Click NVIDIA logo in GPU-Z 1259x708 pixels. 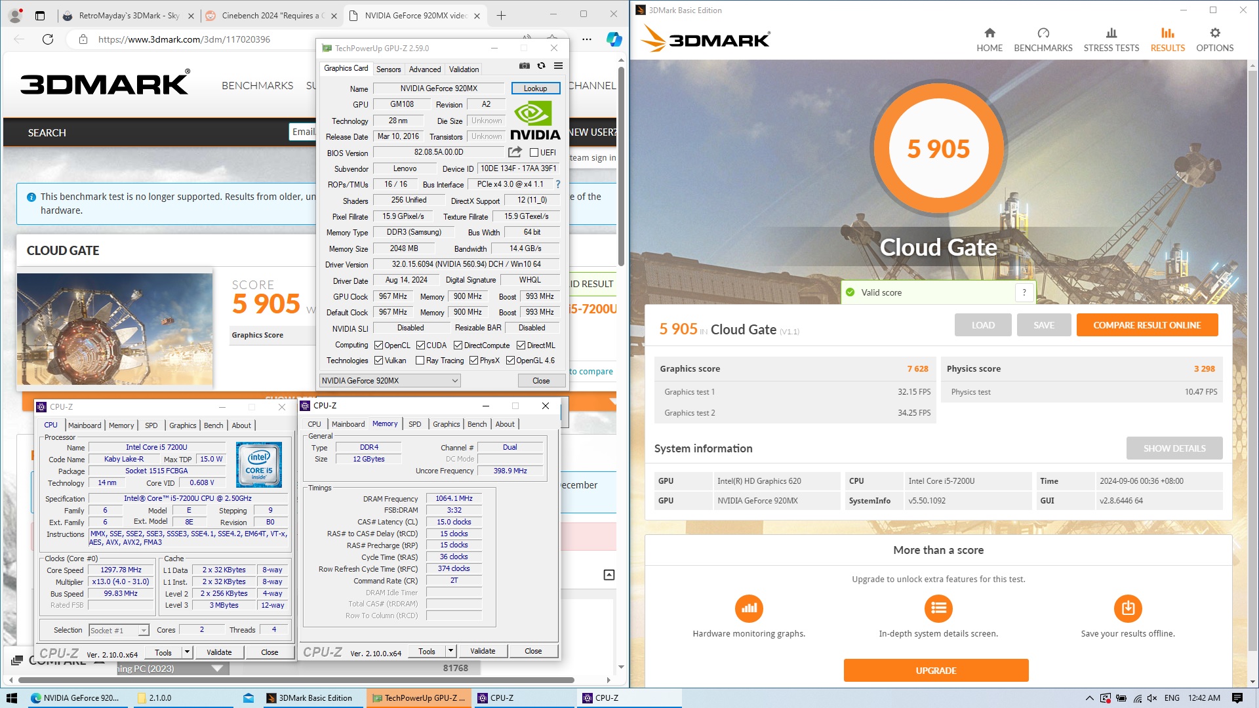coord(535,121)
